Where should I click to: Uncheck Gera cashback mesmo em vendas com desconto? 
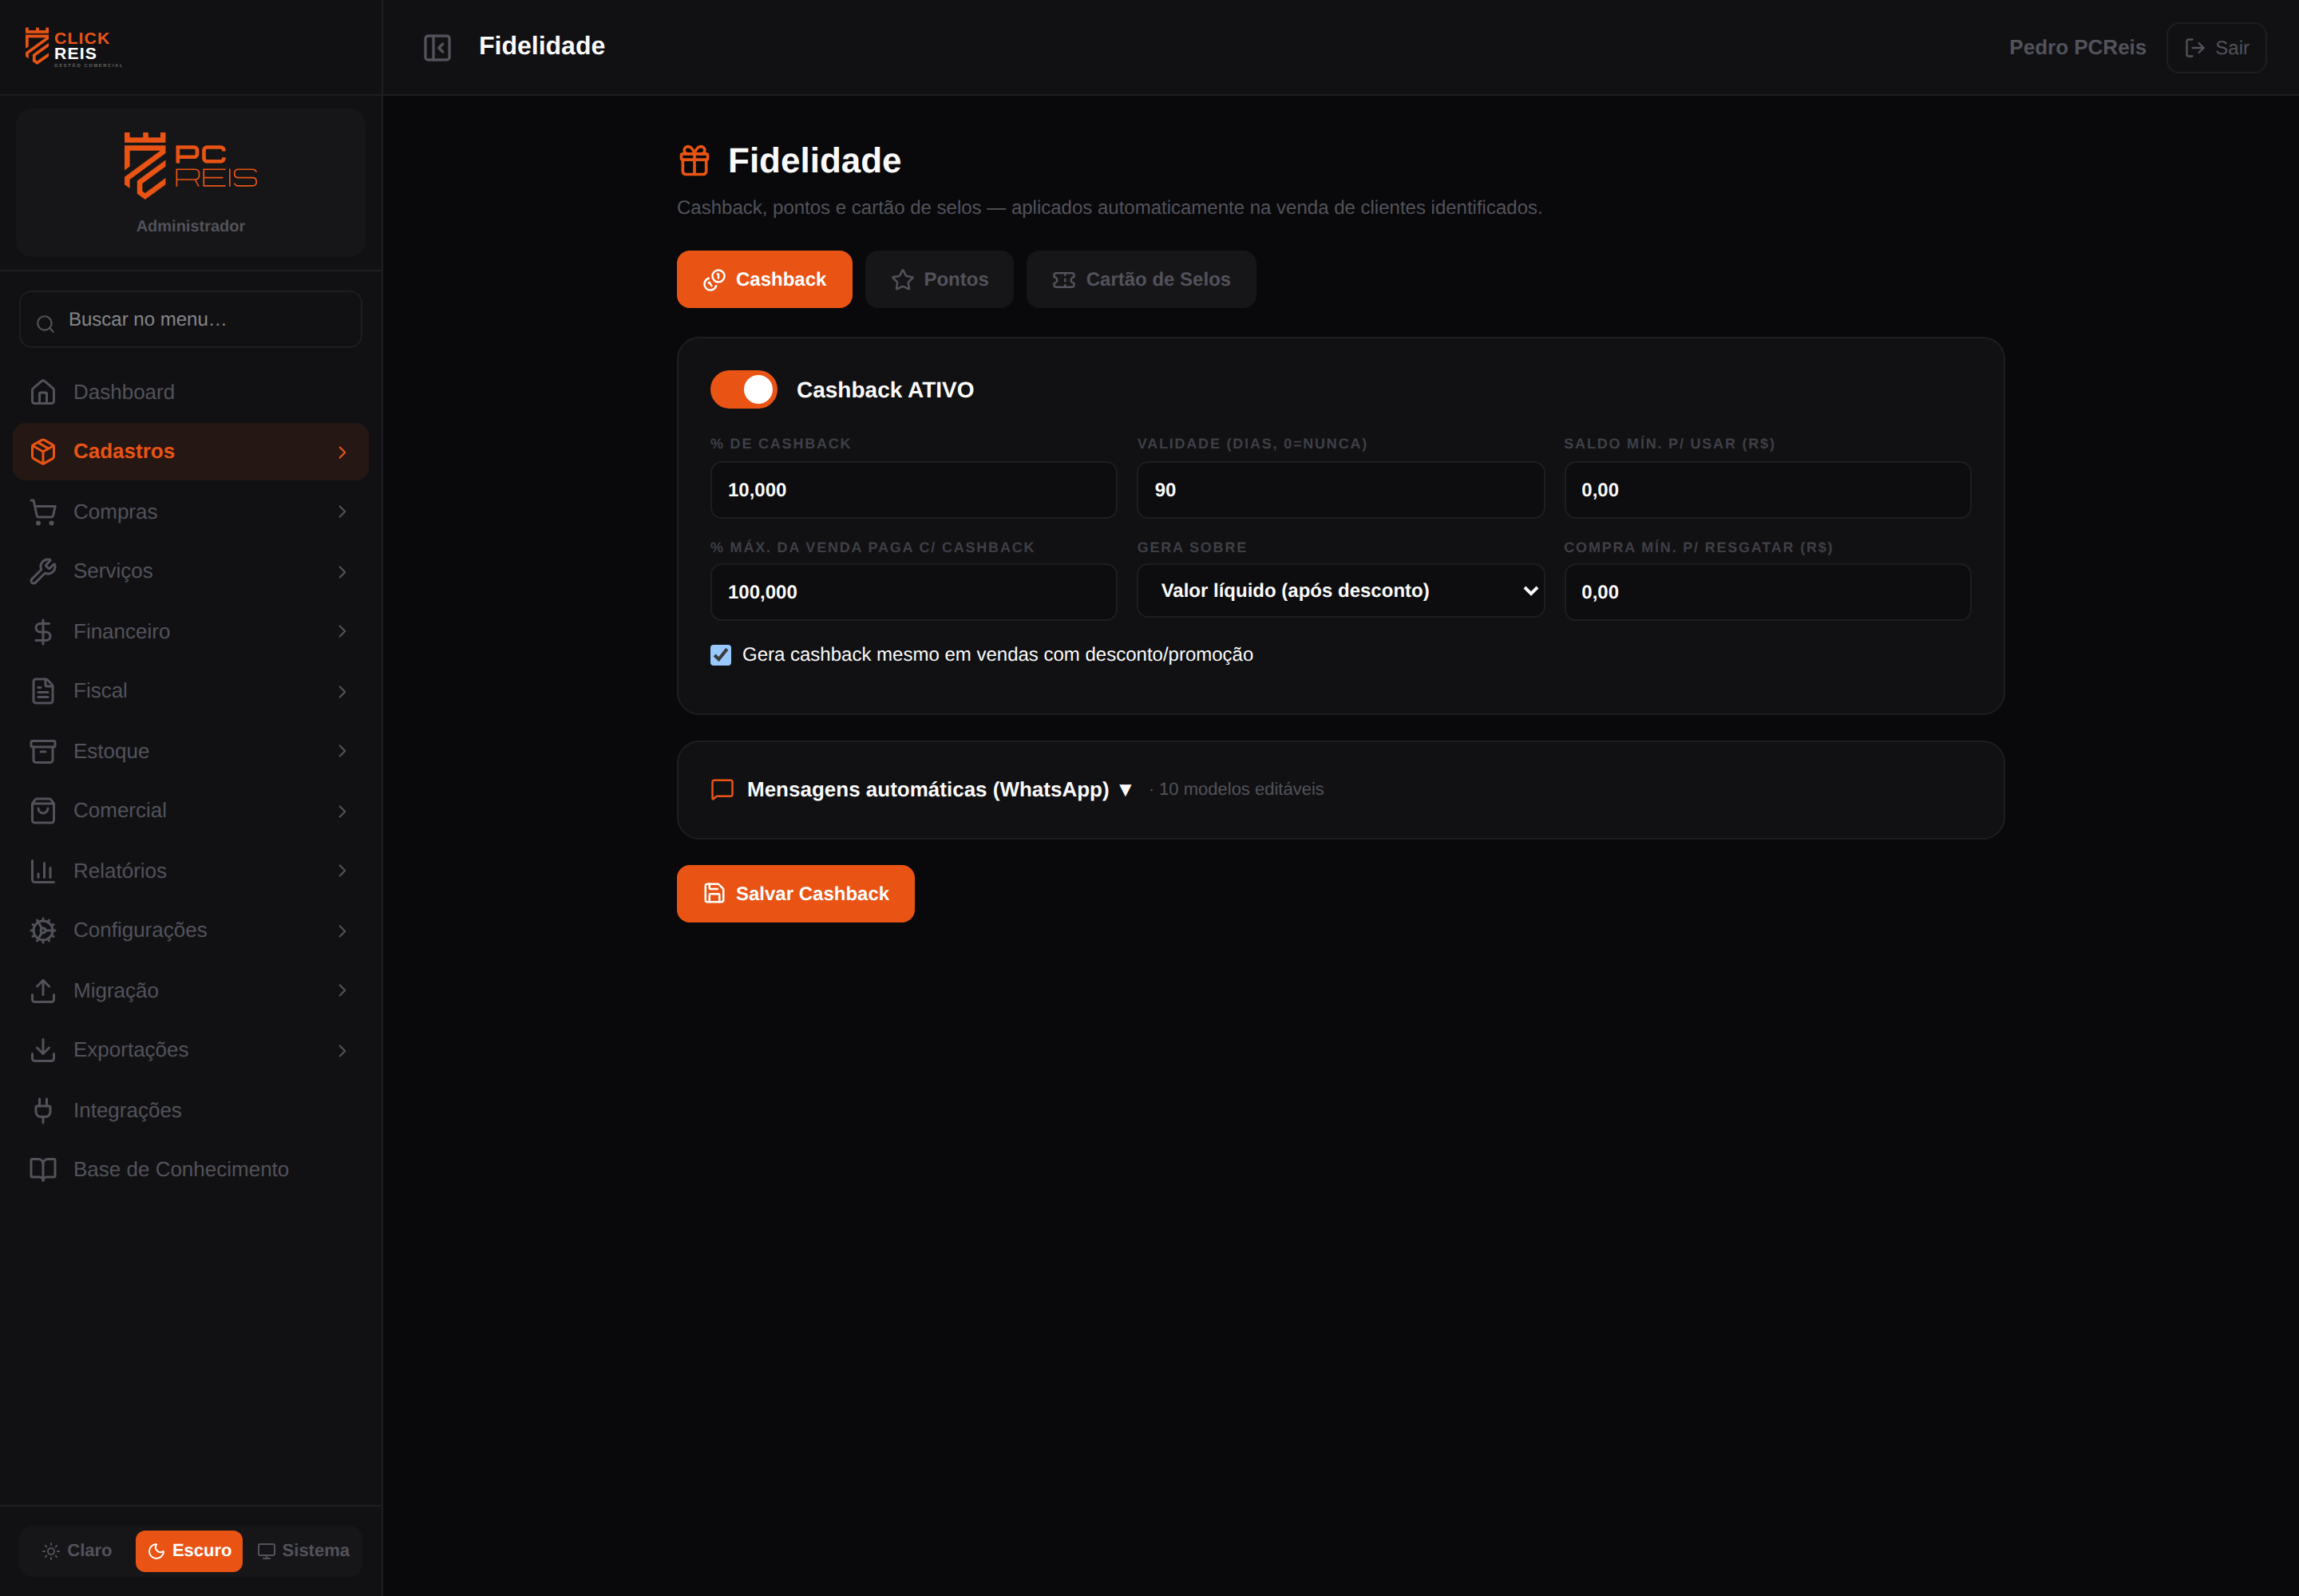tap(720, 655)
